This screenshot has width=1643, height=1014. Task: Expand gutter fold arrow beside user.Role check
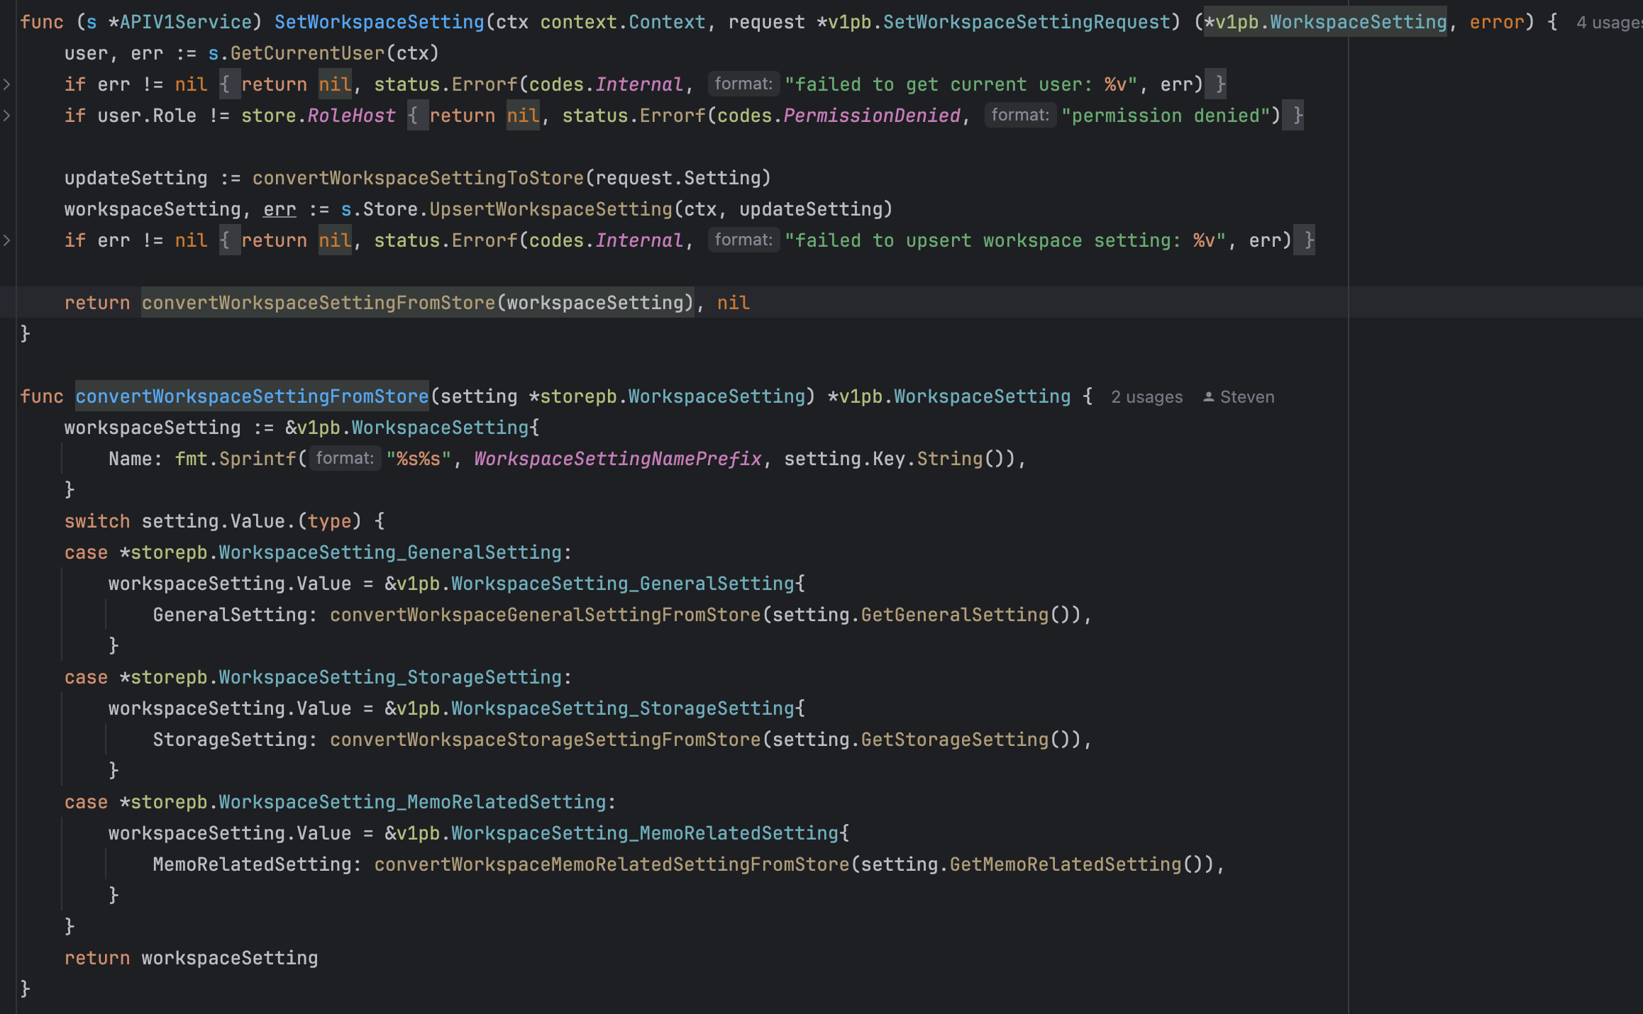(x=6, y=116)
